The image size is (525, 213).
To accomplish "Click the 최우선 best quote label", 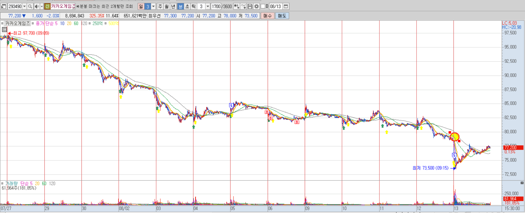I will coord(154,16).
